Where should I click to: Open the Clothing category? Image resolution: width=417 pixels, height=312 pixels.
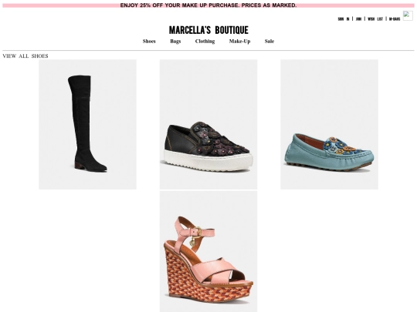click(x=205, y=41)
